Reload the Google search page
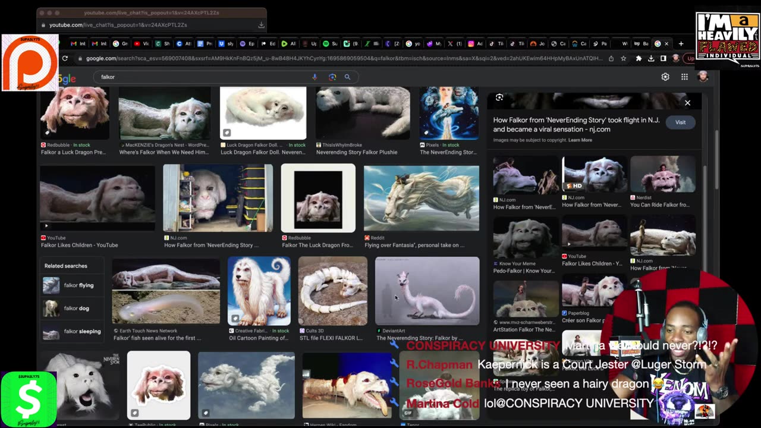761x428 pixels. (65, 58)
